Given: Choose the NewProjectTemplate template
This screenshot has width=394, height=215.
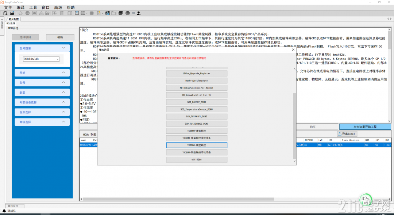Looking at the screenshot, I should coord(197,81).
